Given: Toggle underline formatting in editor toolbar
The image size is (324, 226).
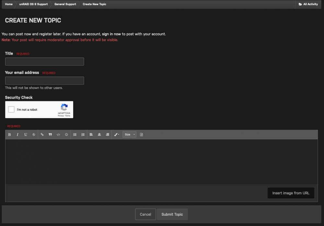Looking at the screenshot, I should pyautogui.click(x=26, y=135).
